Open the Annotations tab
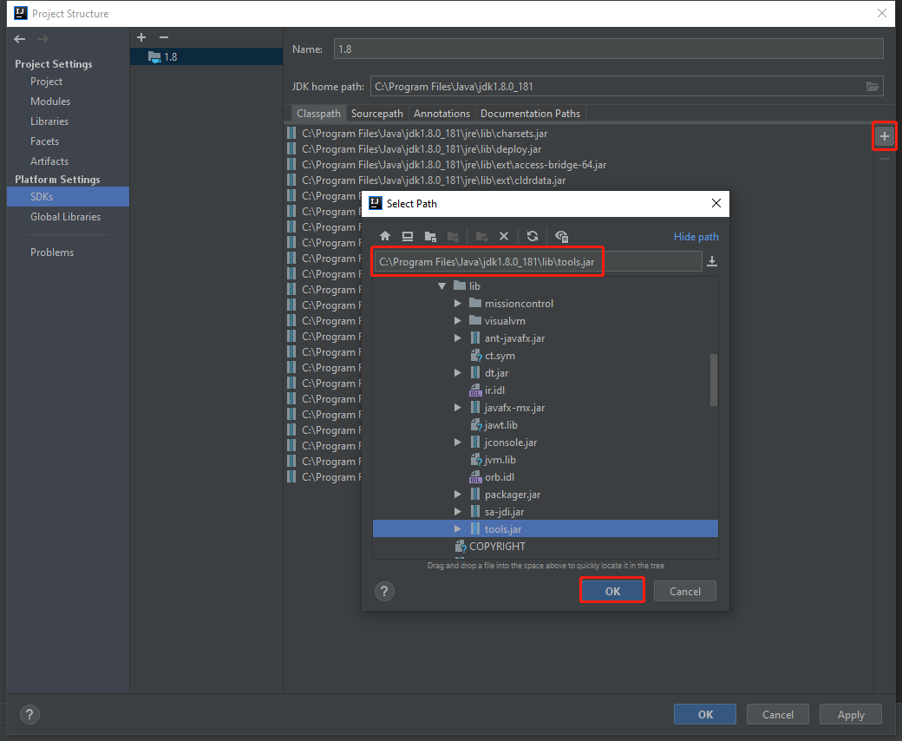Screen dimensions: 902x741 [x=441, y=114]
